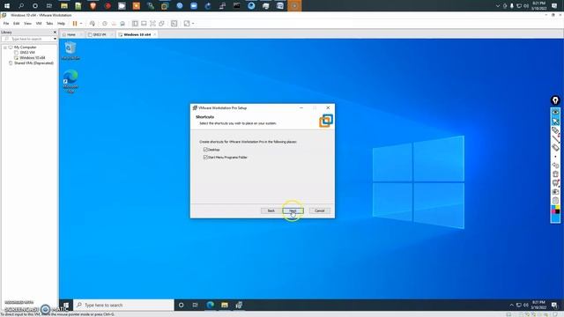Select the eraser tool on annotation toolbar
Screen dimensions: 564x317
555,147
